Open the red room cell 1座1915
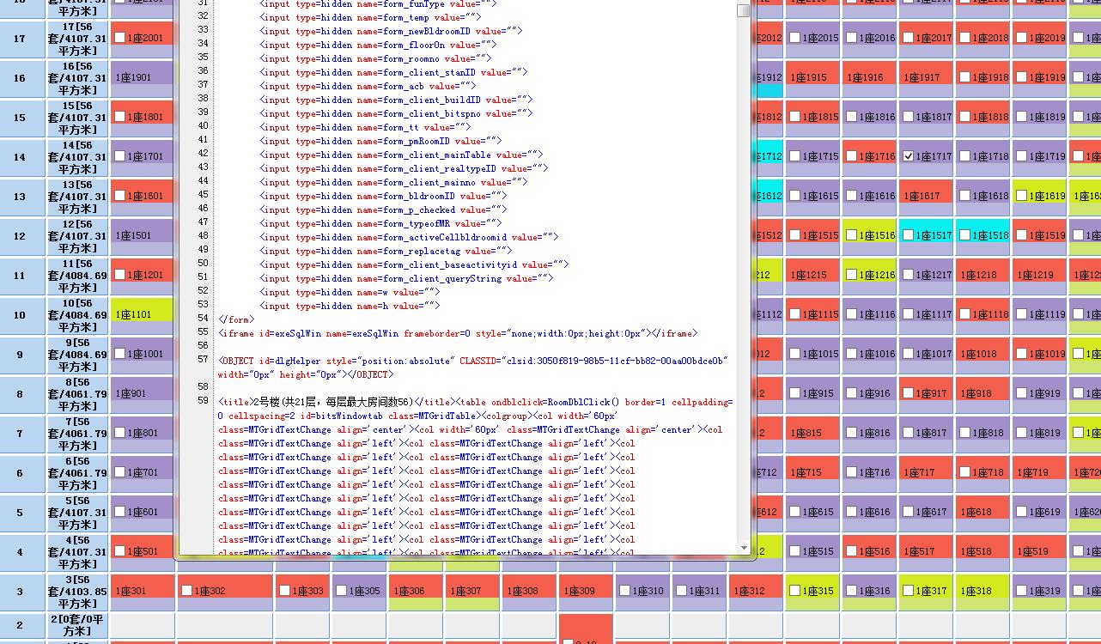The width and height of the screenshot is (1101, 644). click(x=810, y=77)
